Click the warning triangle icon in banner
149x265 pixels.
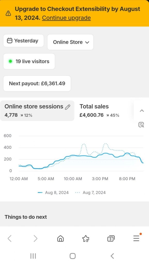coord(8,13)
